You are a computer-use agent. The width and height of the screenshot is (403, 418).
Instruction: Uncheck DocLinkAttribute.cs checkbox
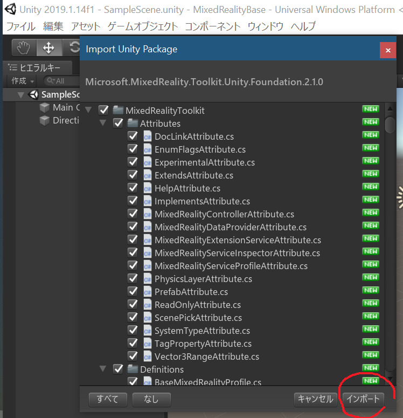pos(133,136)
